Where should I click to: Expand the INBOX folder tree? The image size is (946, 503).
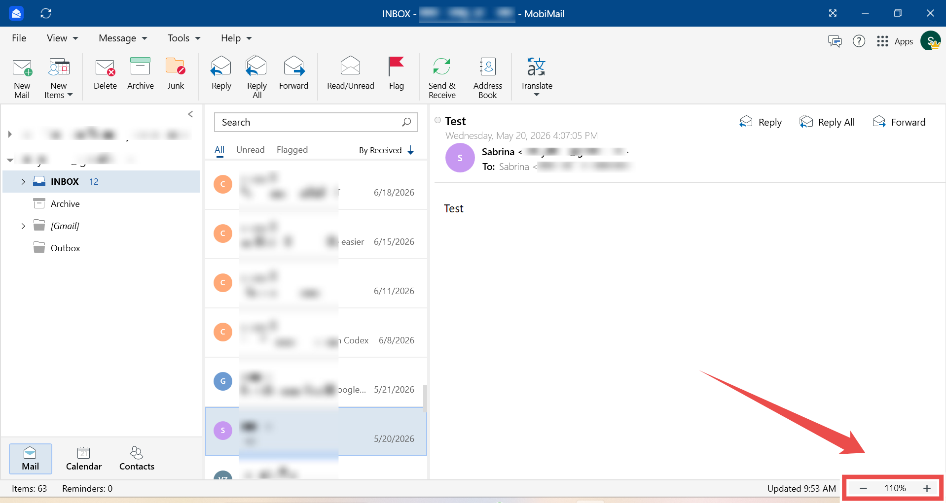tap(23, 182)
